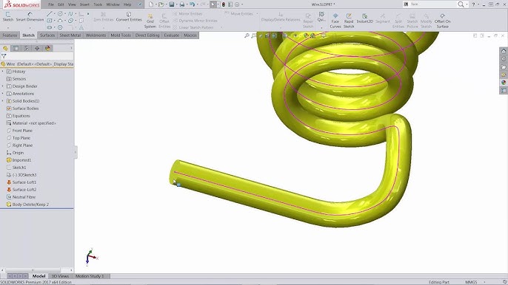Open the View menu

pyautogui.click(x=72, y=4)
